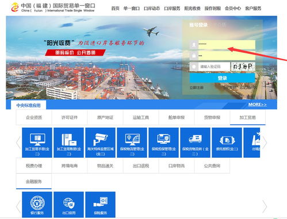This screenshot has width=287, height=219.
Task: Click the blue 登录 login button
Action: [223, 78]
